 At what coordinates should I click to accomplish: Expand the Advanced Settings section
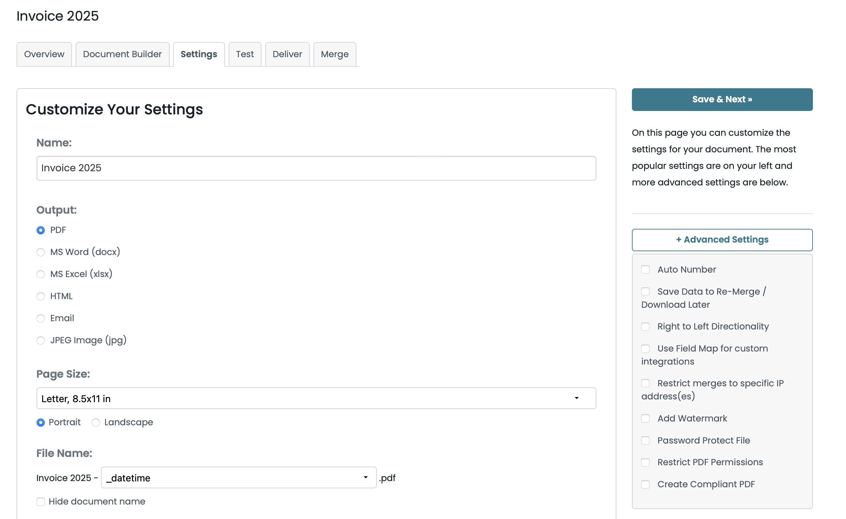pyautogui.click(x=722, y=240)
